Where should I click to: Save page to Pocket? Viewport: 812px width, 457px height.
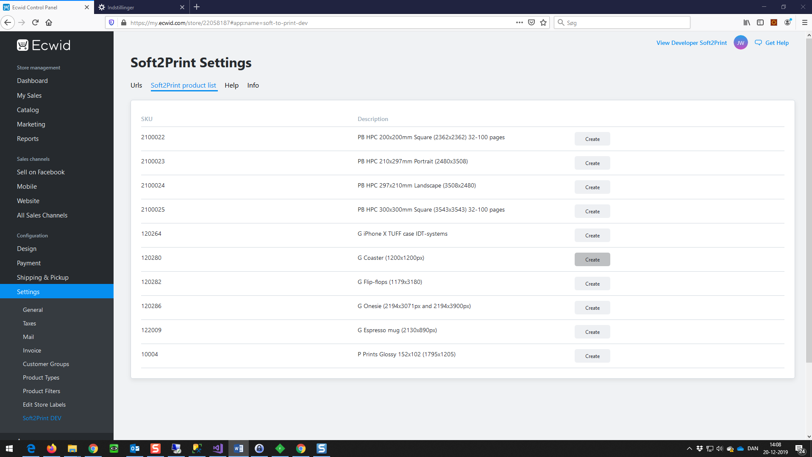coord(531,22)
